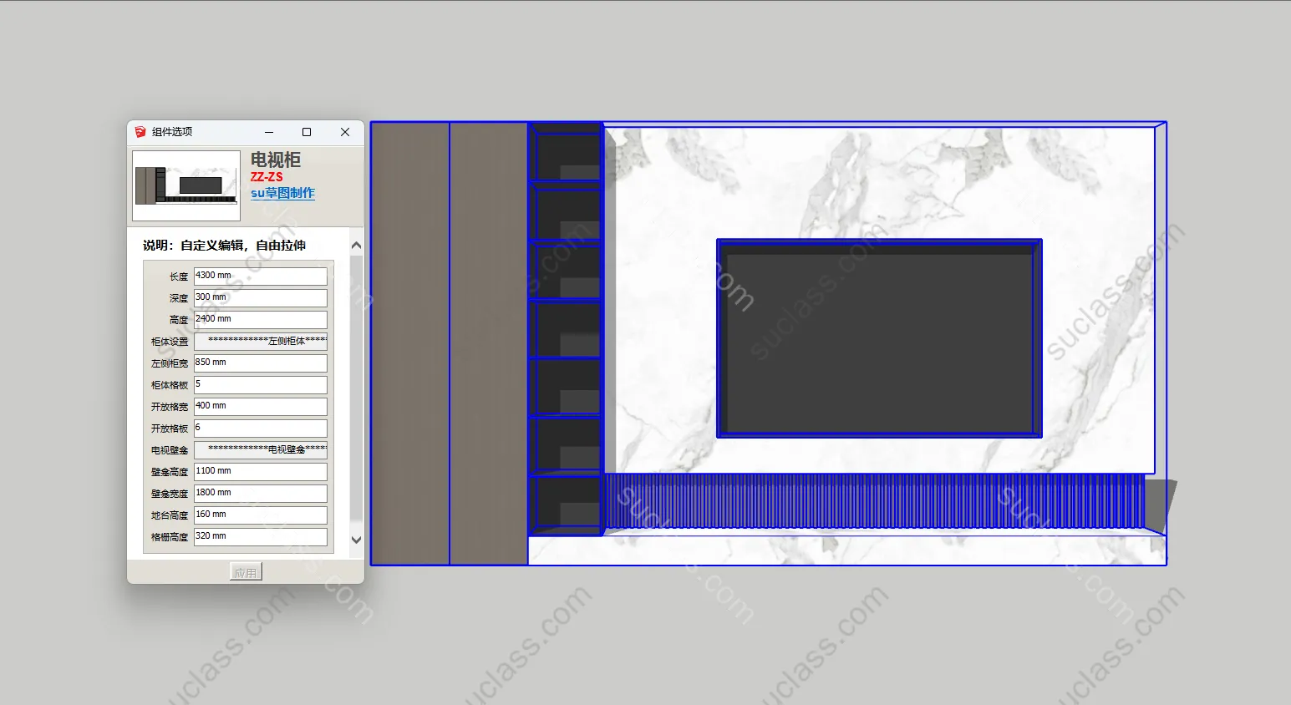The image size is (1291, 705).
Task: Focus the 壁龛高度 field with 1100 mm
Action: [x=260, y=471]
